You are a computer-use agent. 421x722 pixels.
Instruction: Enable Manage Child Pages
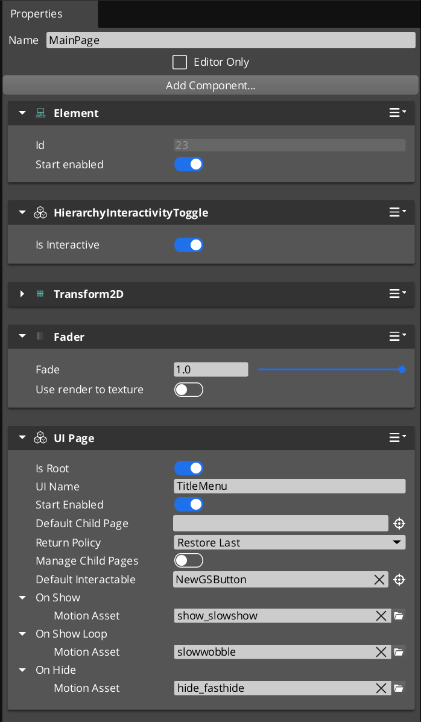click(x=189, y=560)
